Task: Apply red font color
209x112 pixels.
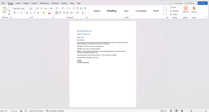Action: 49,13
